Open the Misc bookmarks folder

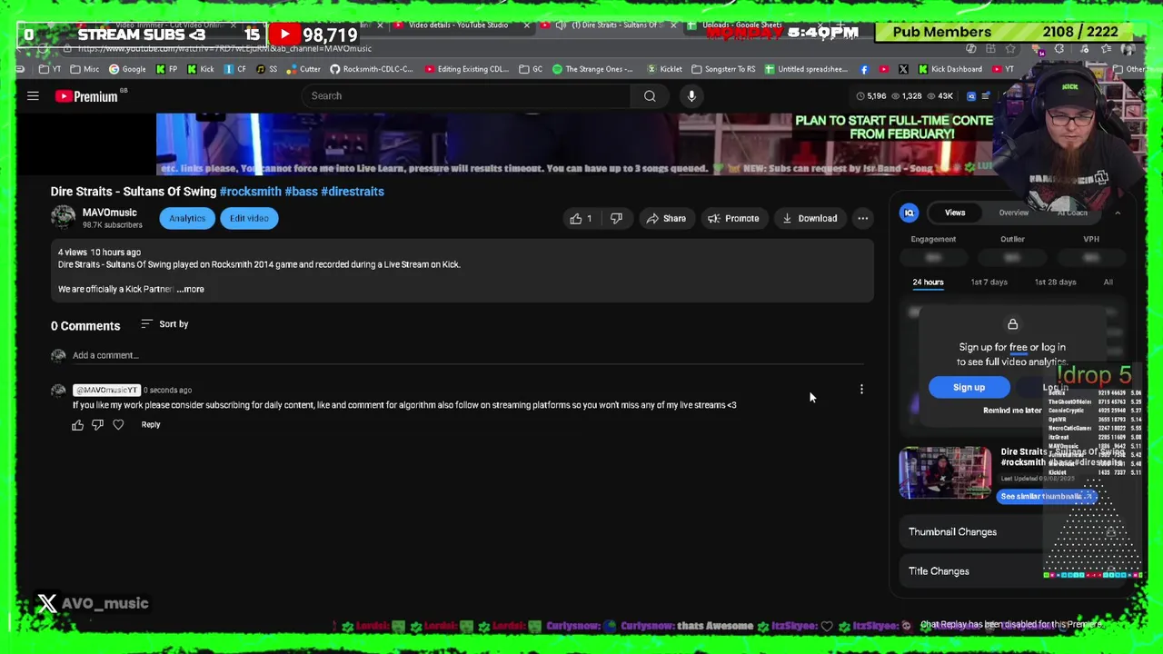pos(84,69)
